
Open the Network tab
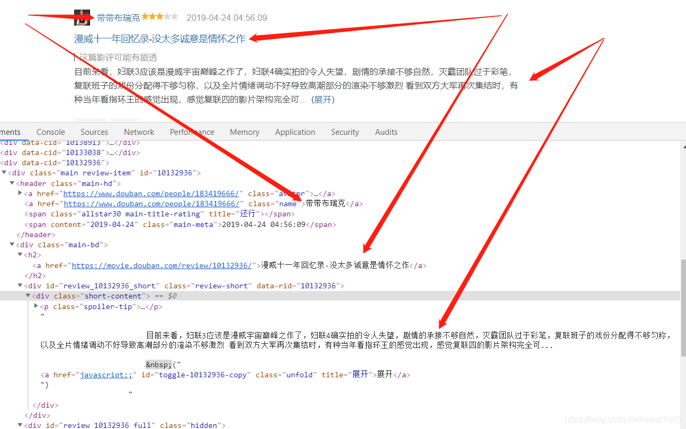139,132
